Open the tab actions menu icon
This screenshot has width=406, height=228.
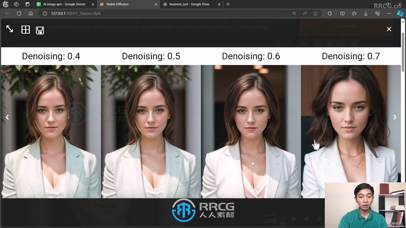coord(27,4)
